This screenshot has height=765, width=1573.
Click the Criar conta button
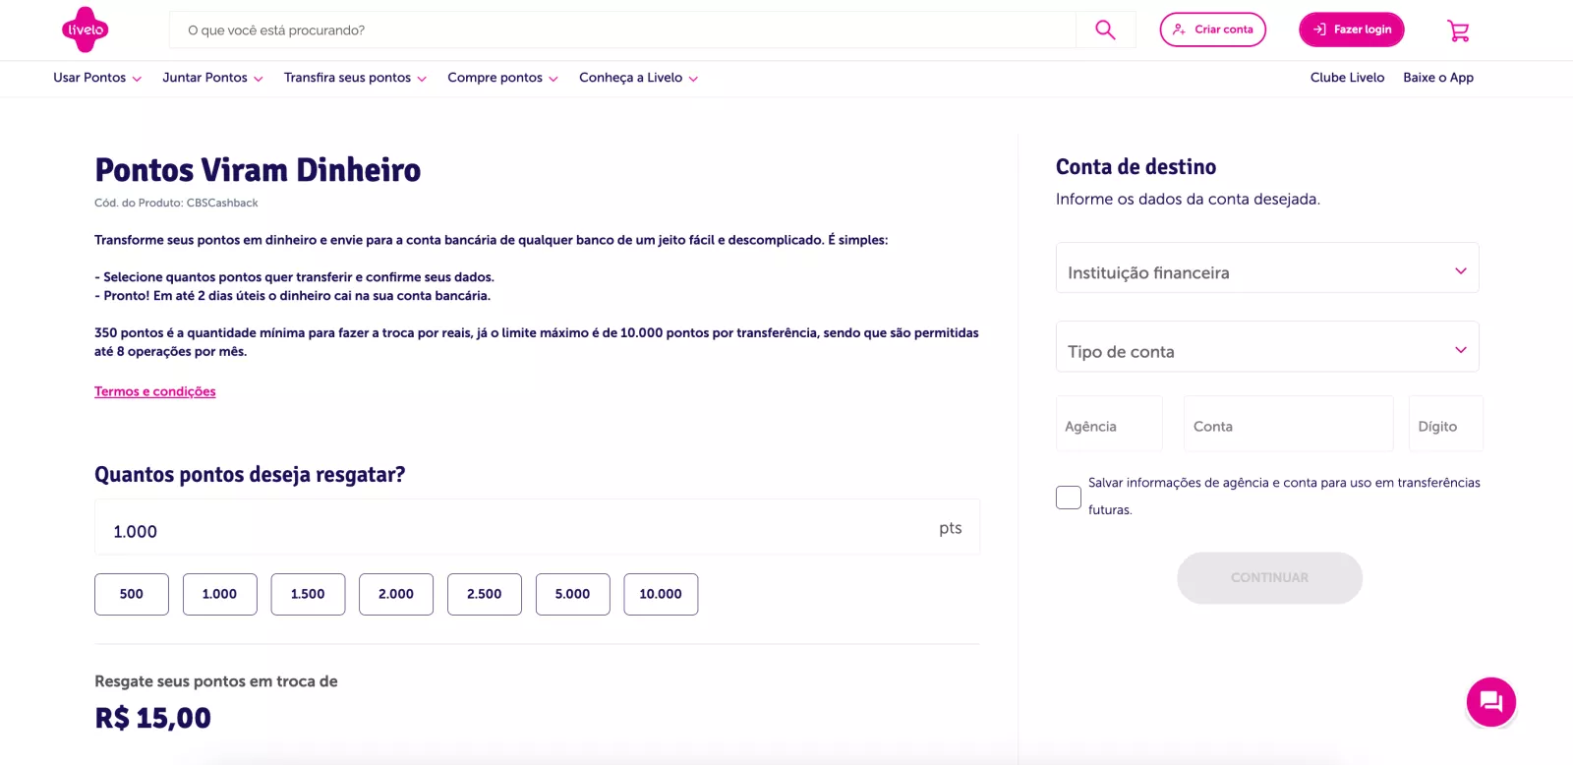pyautogui.click(x=1213, y=29)
